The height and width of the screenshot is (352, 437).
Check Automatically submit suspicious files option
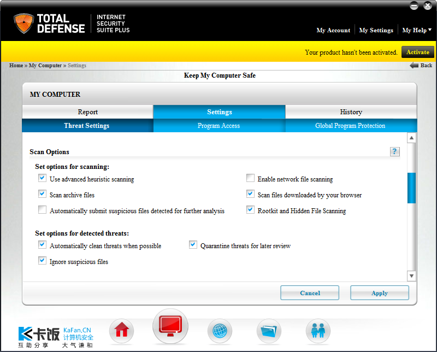point(43,210)
